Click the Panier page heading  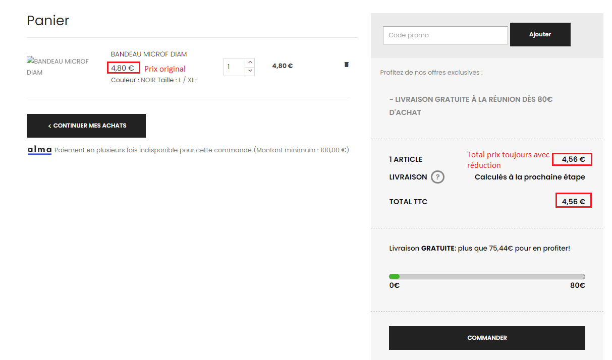click(x=48, y=20)
